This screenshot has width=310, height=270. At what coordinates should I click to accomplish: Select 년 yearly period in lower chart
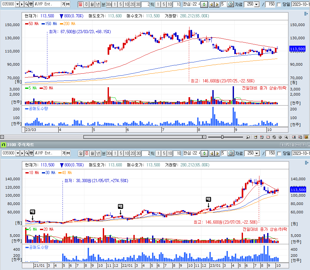[x=98, y=153]
